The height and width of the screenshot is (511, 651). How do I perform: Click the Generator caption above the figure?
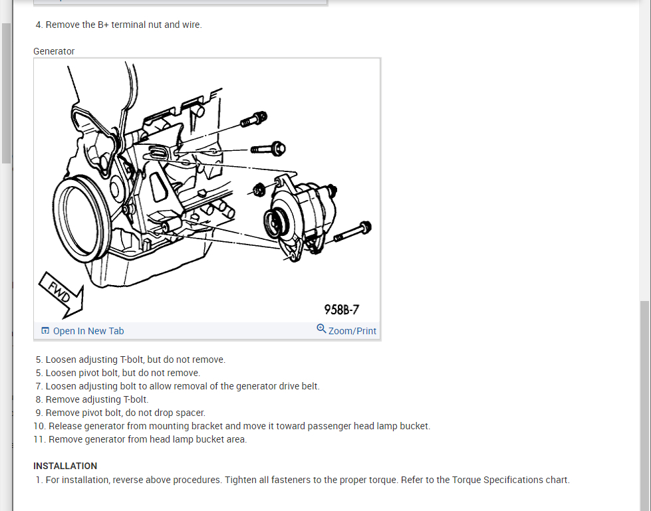[54, 51]
